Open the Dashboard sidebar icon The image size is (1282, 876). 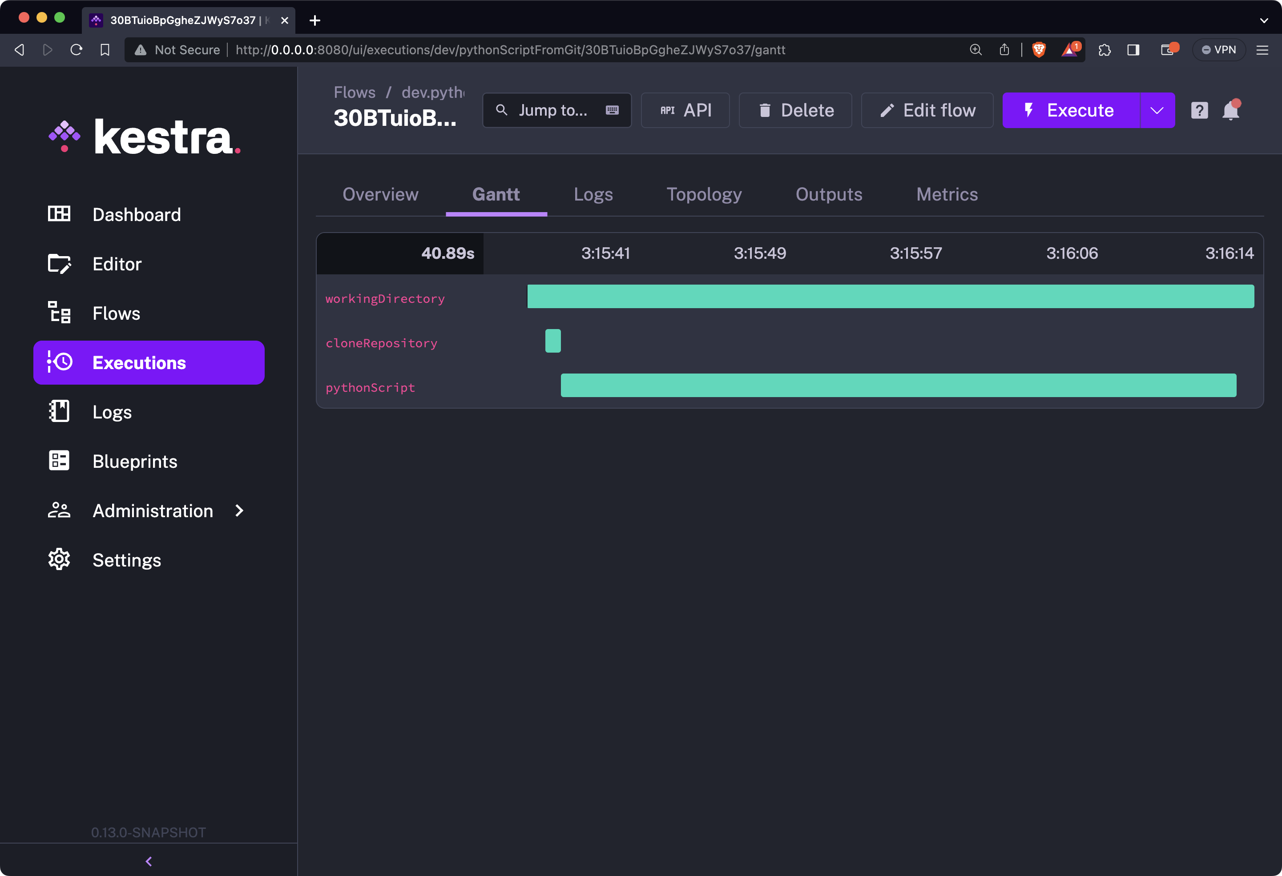pyautogui.click(x=59, y=214)
